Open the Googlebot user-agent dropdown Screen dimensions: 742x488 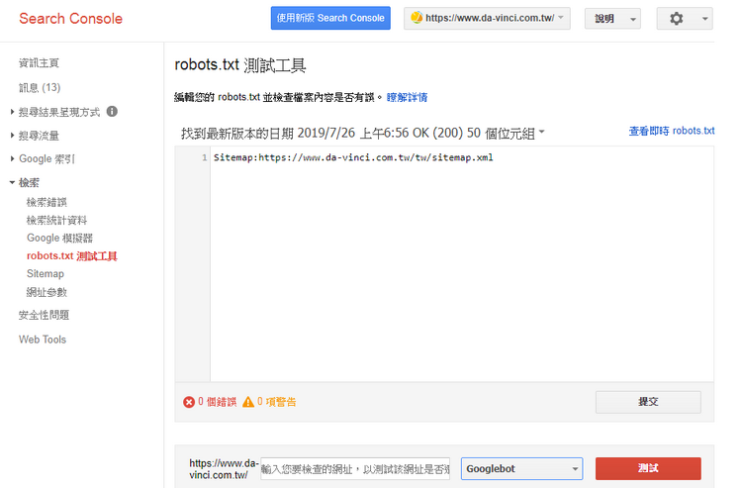click(x=521, y=468)
